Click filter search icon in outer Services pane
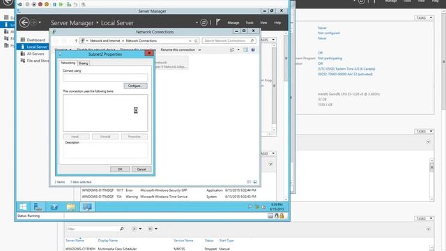Viewport: 446px width, 251px height. point(122,229)
